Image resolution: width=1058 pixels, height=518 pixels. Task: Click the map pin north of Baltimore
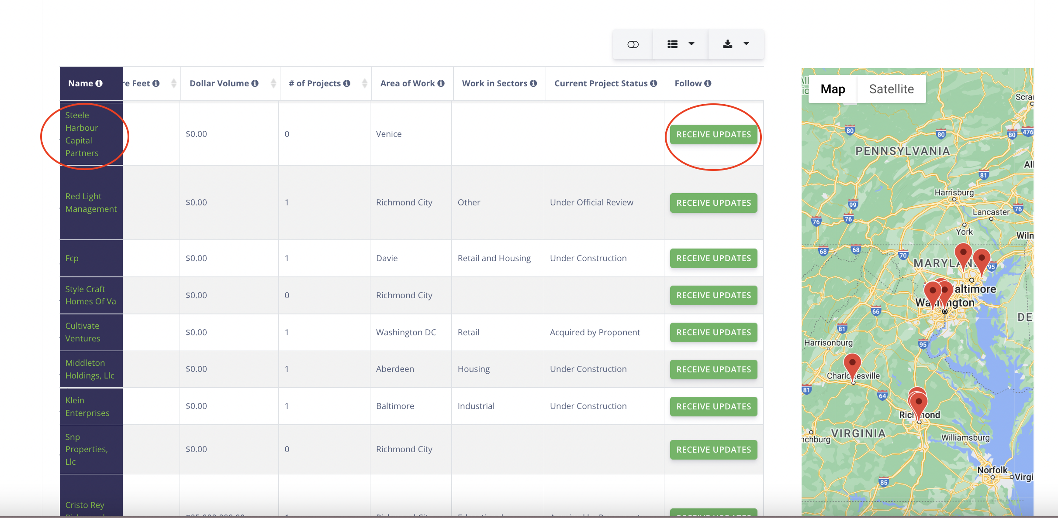coord(963,256)
